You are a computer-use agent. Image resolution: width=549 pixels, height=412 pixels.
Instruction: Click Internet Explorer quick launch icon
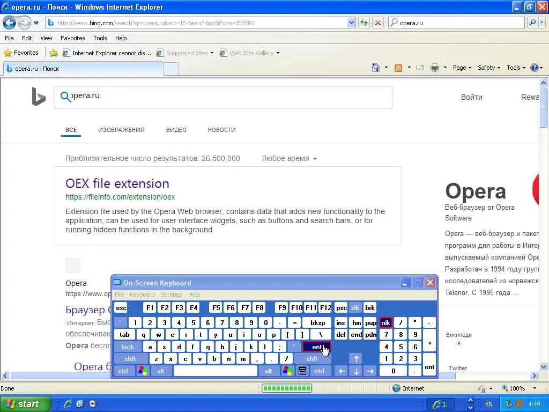[x=68, y=404]
